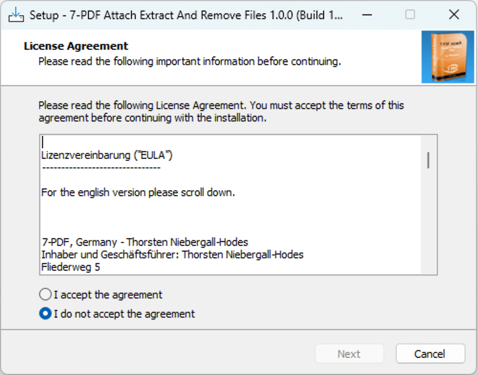
Task: Click the "Please read the following important information" subtitle
Action: pos(190,61)
